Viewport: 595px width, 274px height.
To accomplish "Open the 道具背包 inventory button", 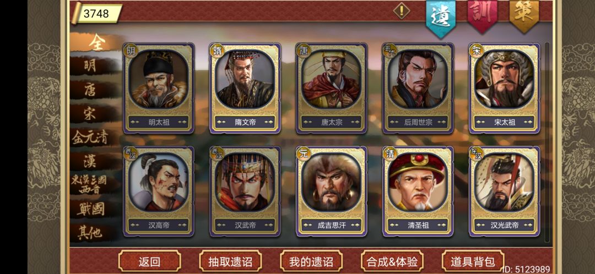I will click(473, 261).
